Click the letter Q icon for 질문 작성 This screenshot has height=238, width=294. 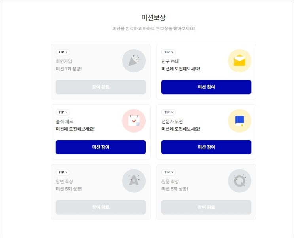[x=239, y=181]
